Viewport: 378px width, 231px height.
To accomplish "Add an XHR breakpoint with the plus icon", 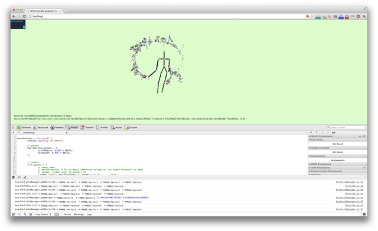I will pos(364,168).
